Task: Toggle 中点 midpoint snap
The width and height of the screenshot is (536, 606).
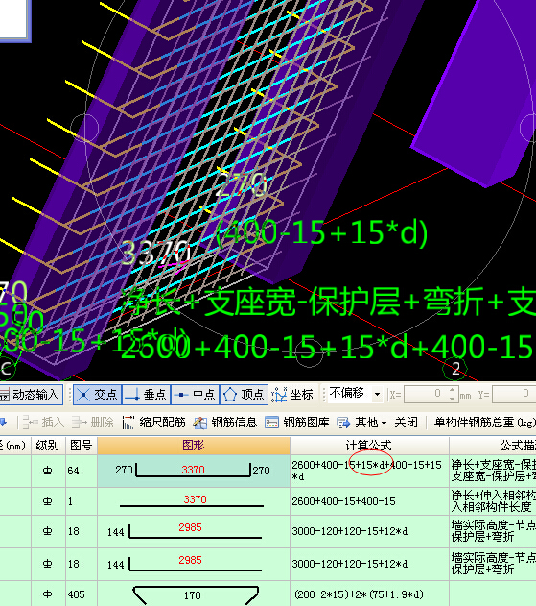Action: [x=196, y=395]
